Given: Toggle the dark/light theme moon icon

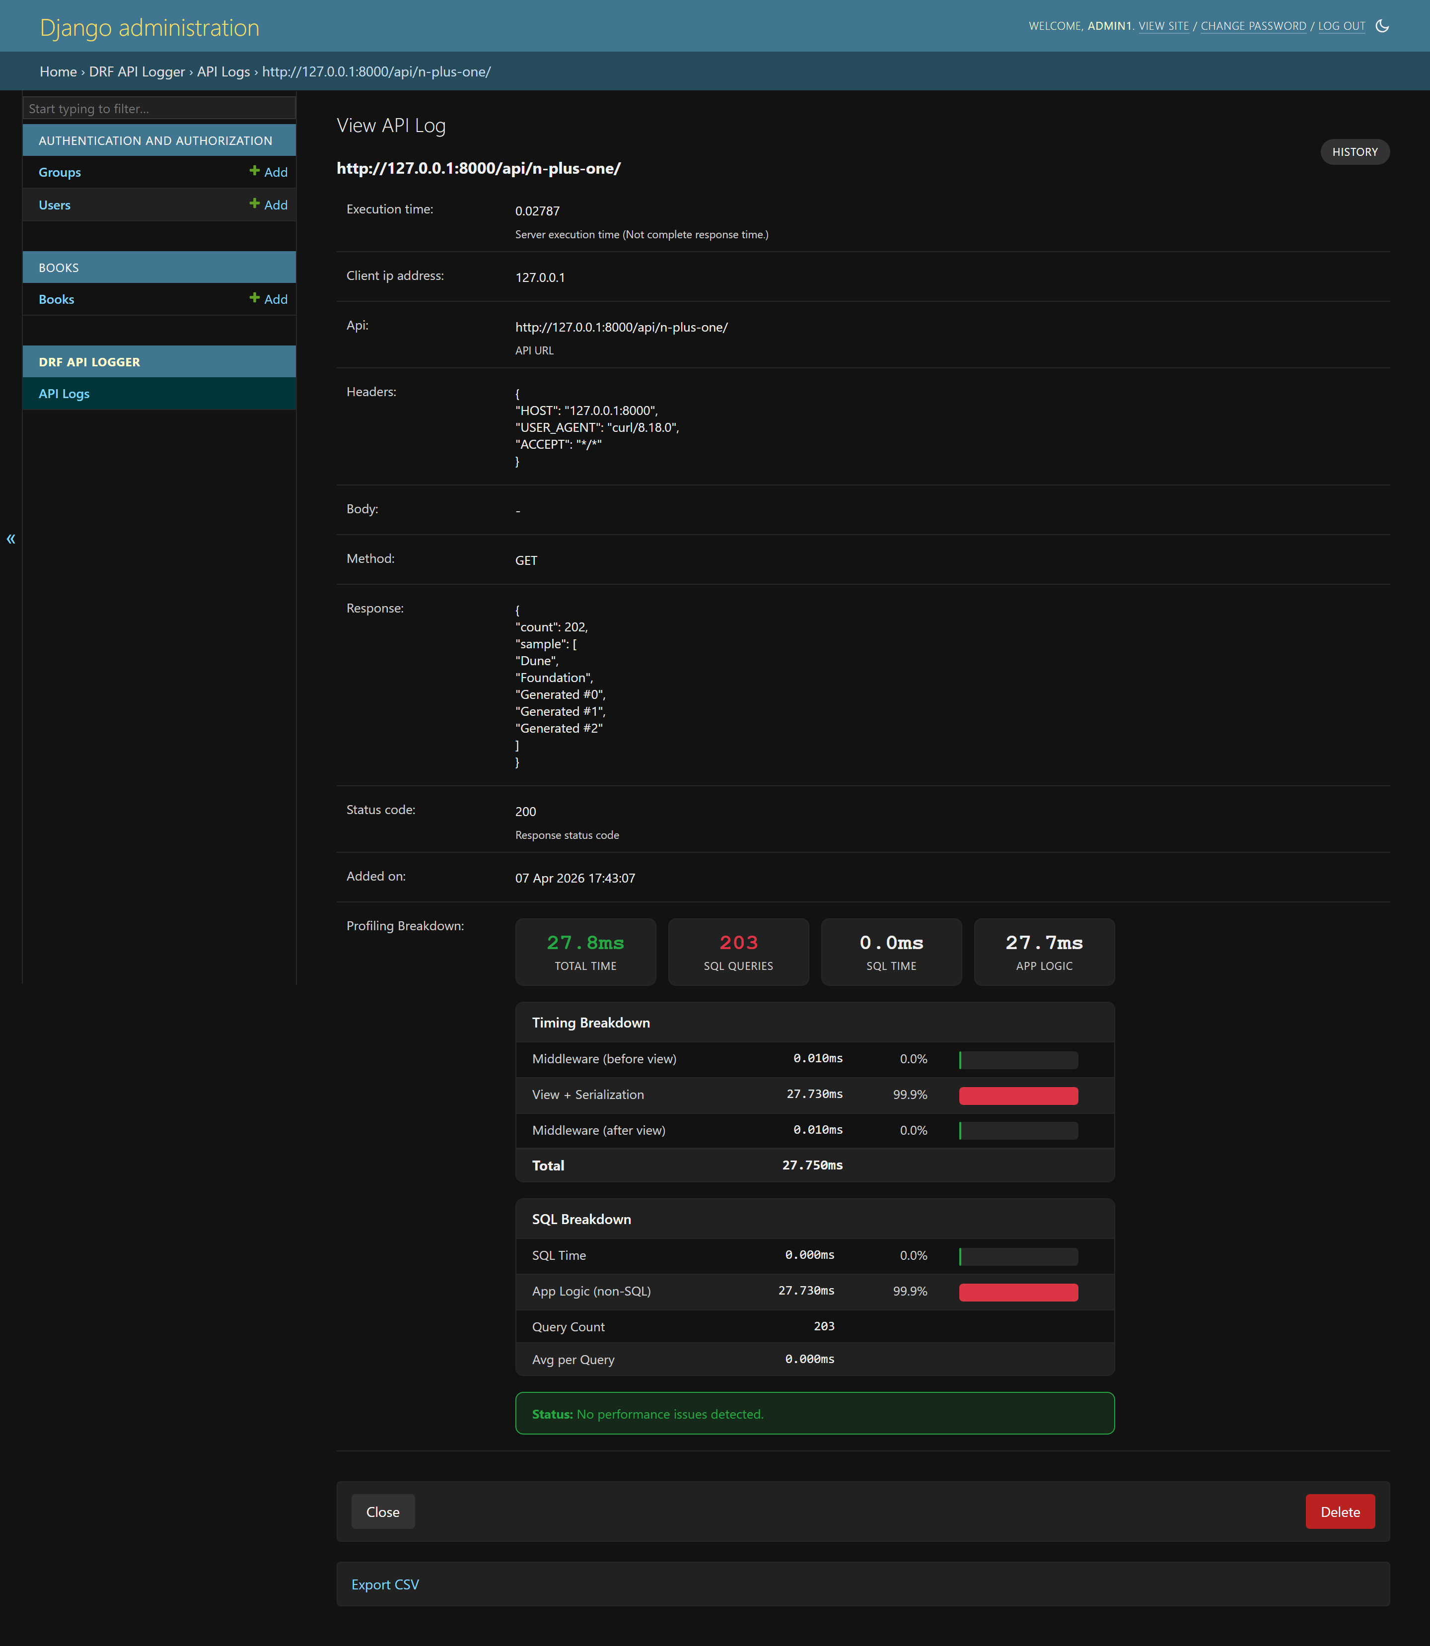Looking at the screenshot, I should click(1382, 25).
